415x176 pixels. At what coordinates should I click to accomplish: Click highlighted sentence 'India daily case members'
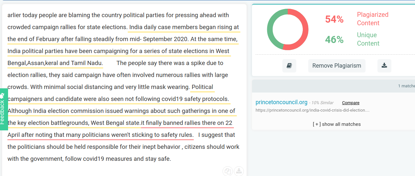184,27
